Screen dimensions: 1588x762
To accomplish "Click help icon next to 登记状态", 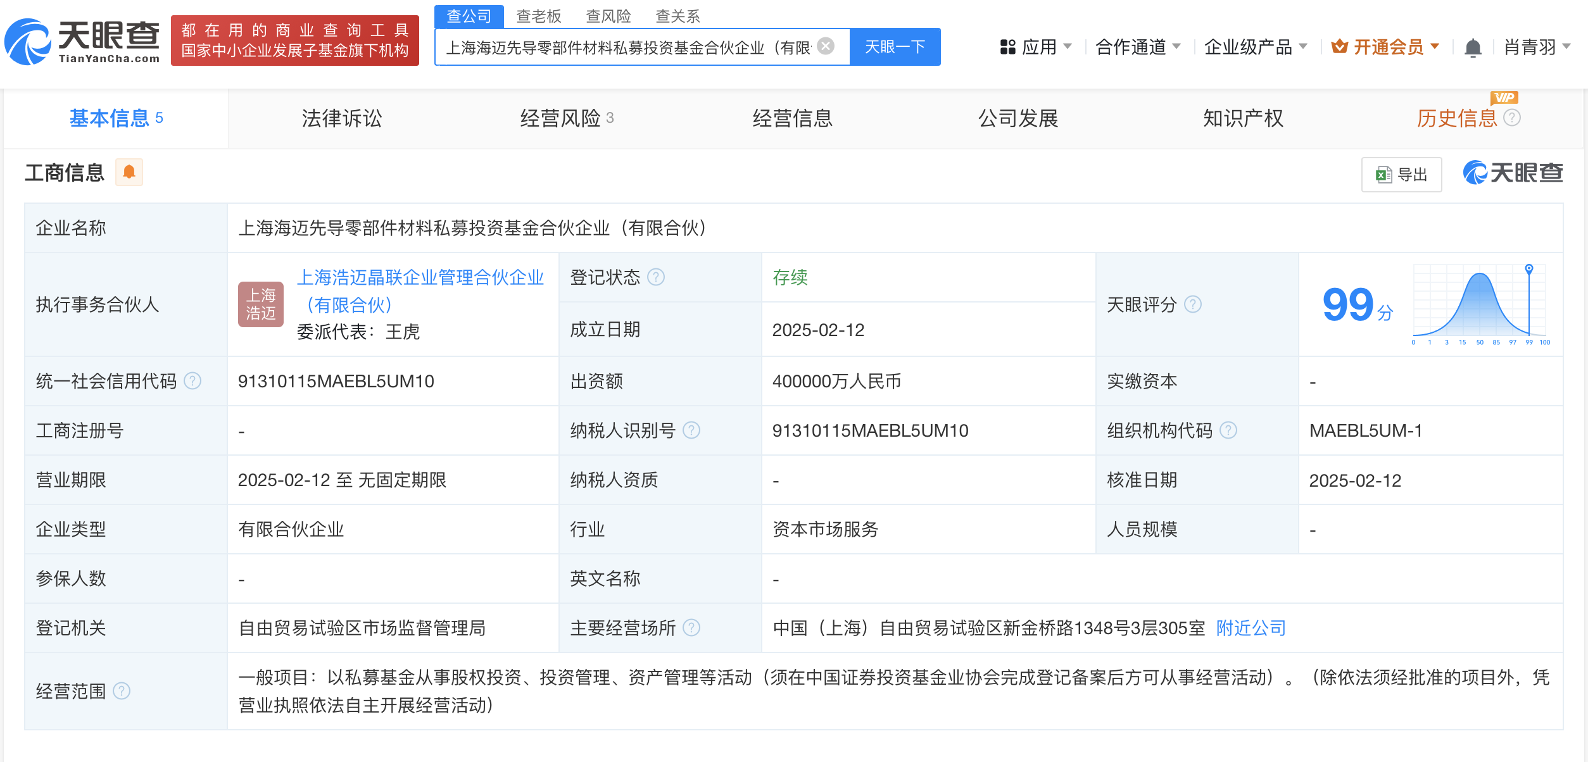I will click(657, 277).
